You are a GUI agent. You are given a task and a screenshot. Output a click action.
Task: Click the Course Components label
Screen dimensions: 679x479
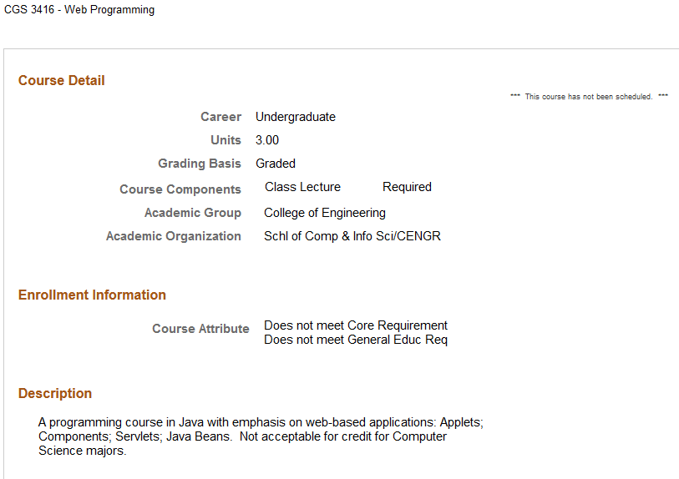(x=180, y=189)
